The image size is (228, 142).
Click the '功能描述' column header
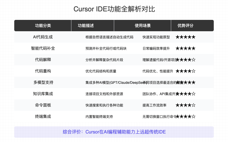[x=86, y=26]
